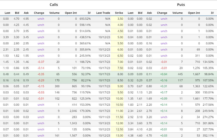This screenshot has height=138, width=217.
Task: Click put change value +0.16
Action: point(163,80)
